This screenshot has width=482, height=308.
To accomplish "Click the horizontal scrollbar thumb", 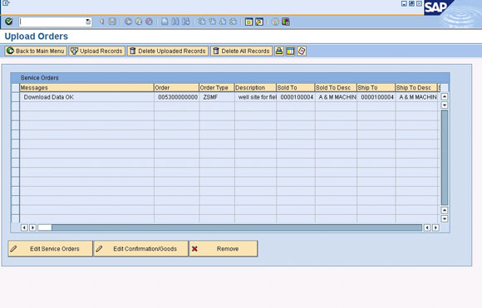I will coord(45,227).
